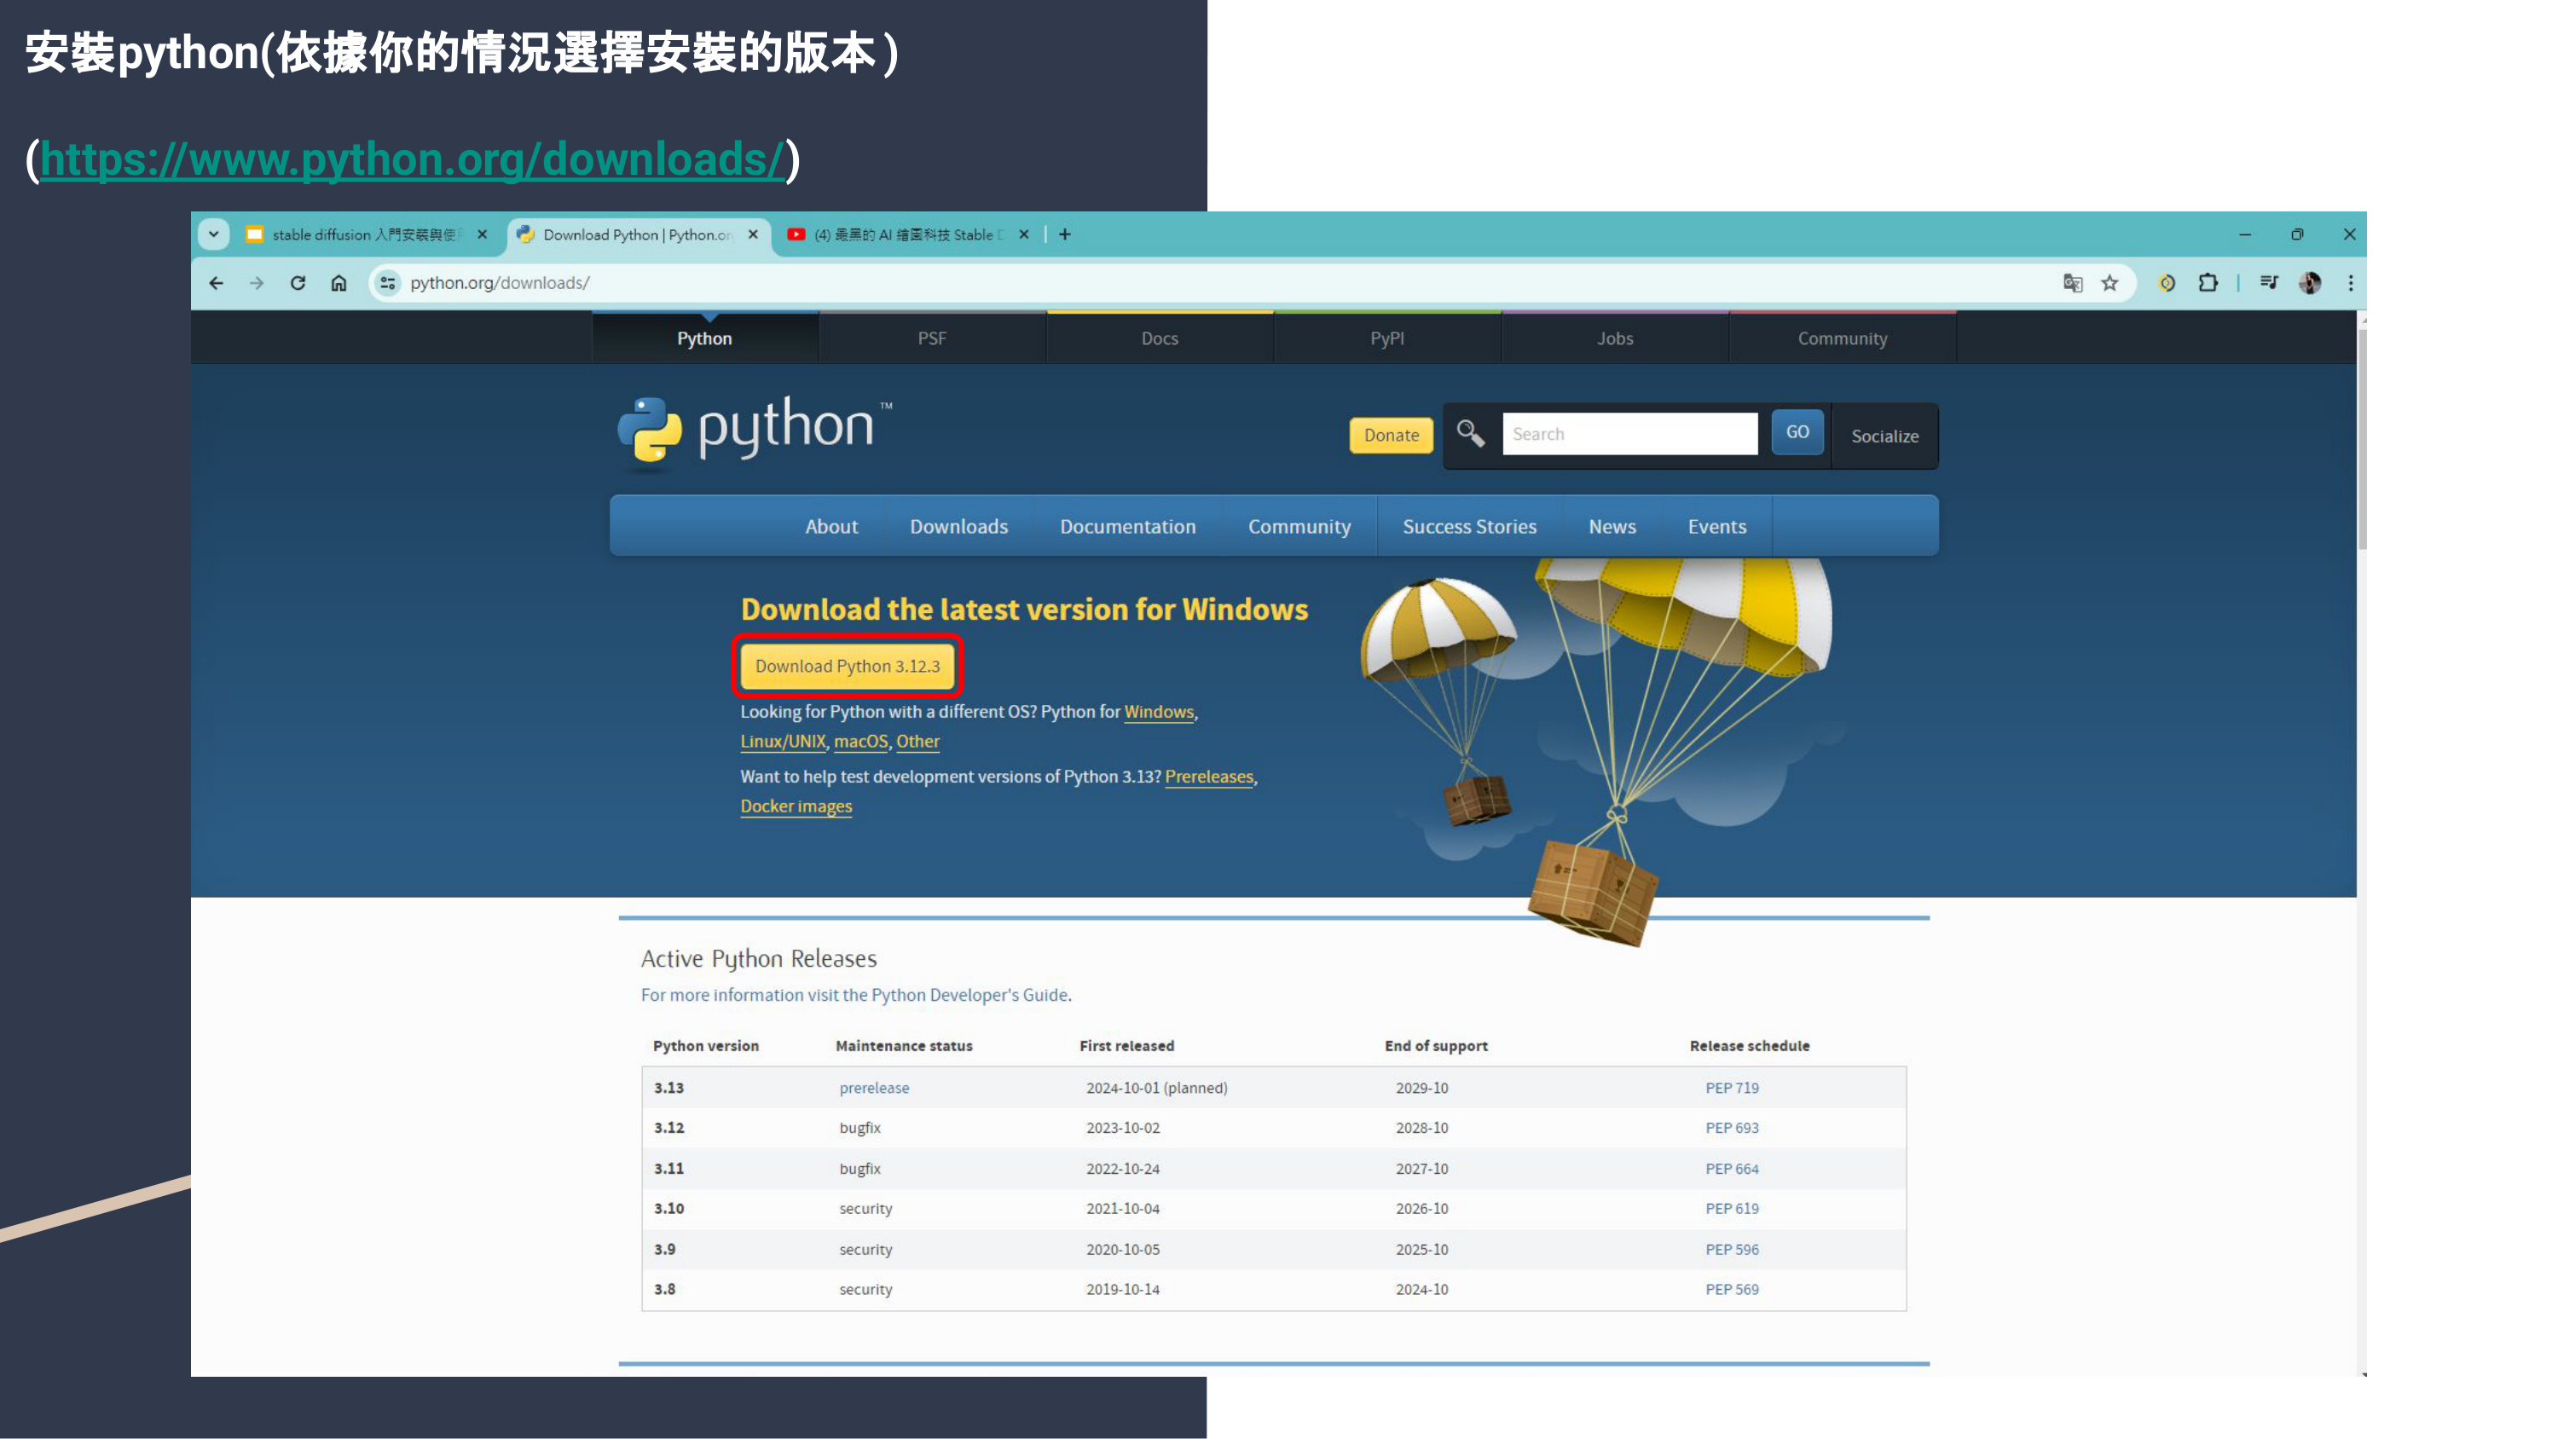The width and height of the screenshot is (2558, 1439).
Task: Open the PEP 596 release schedule
Action: click(x=1732, y=1249)
